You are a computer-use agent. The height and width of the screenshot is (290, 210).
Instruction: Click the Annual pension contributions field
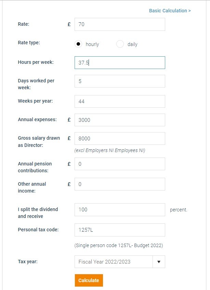(x=120, y=164)
